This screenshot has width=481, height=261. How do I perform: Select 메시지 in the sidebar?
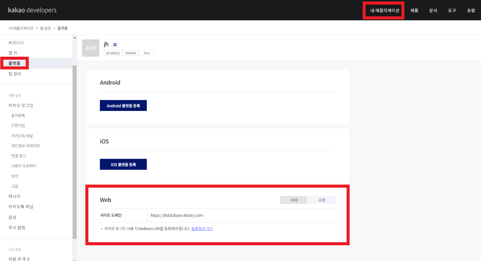tap(14, 196)
